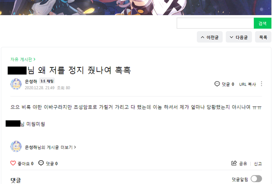The width and height of the screenshot is (273, 184).
Task: Report post via 신고 link
Action: tap(258, 164)
